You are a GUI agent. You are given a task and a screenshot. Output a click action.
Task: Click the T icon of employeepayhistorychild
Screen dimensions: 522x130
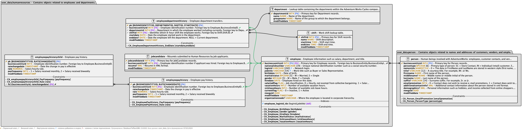point(32,57)
